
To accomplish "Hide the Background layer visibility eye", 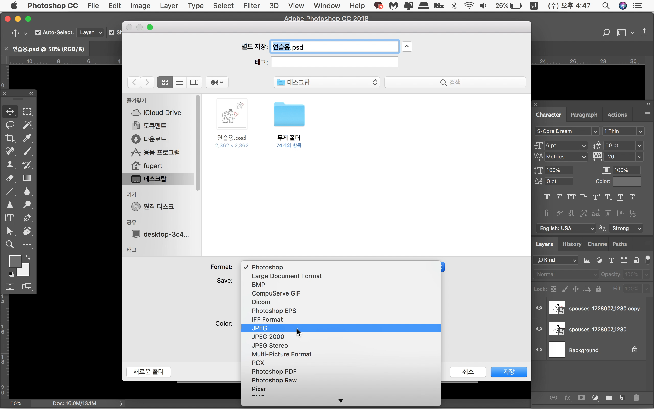I will tap(539, 350).
